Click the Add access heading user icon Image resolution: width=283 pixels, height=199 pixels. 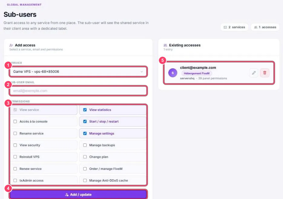point(11,45)
